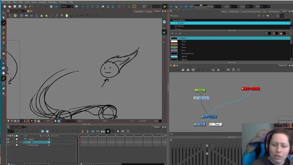
Task: Click the Play button in the playback toolbar
Action: tap(171, 6)
